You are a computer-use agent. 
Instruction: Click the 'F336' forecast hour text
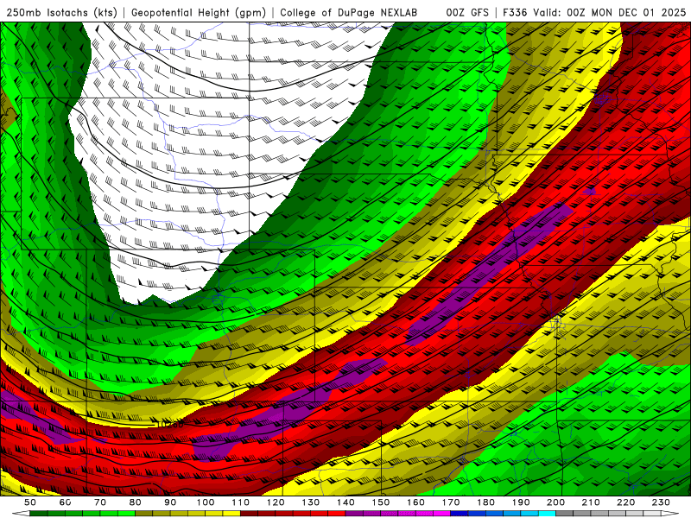tap(515, 12)
